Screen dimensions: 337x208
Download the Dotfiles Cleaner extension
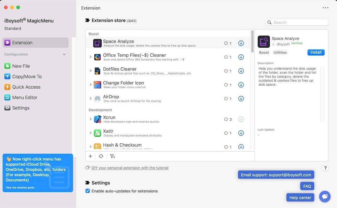tap(241, 71)
